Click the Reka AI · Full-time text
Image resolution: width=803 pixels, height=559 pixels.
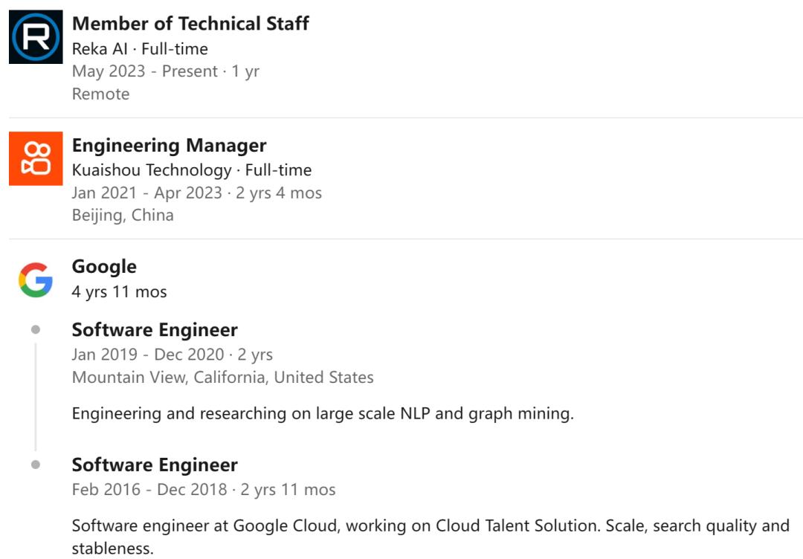tap(140, 49)
